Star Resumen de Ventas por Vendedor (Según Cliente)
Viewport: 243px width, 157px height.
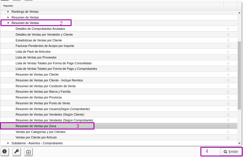click(228, 115)
